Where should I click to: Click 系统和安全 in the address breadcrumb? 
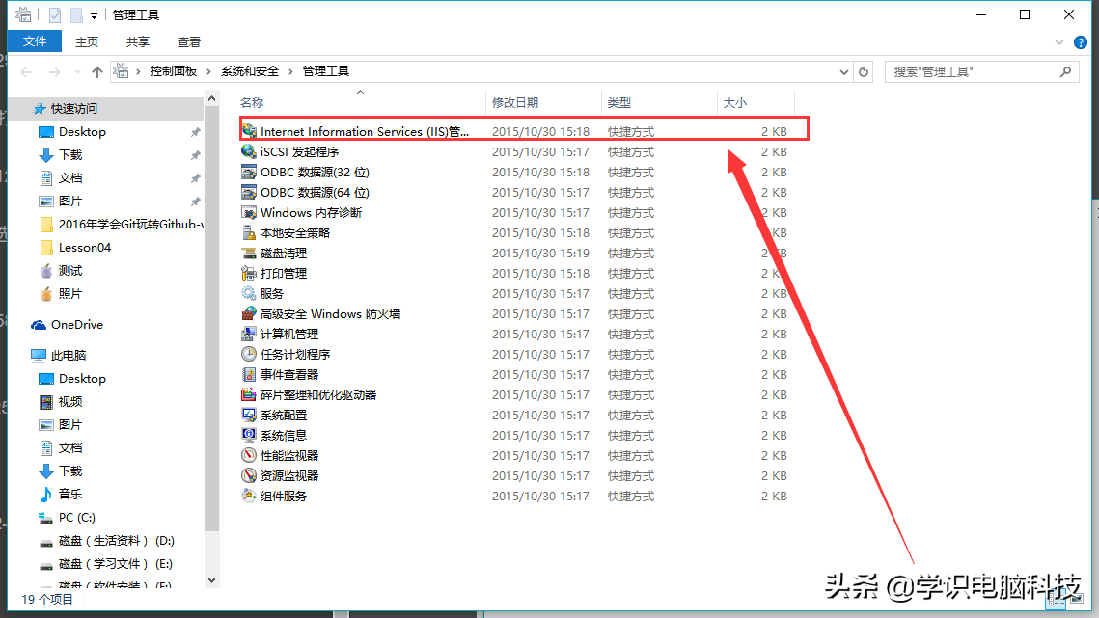250,71
